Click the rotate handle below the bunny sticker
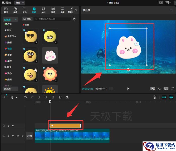The width and height of the screenshot is (176, 151). click(128, 70)
